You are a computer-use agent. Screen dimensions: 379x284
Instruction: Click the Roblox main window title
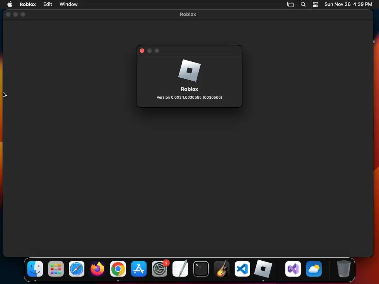[x=188, y=14]
